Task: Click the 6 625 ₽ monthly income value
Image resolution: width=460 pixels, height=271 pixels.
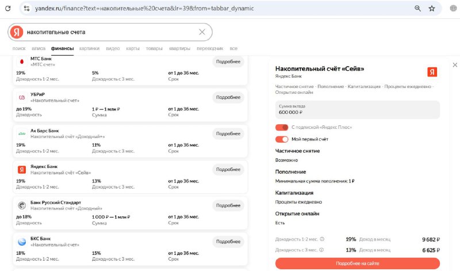Action: click(431, 250)
